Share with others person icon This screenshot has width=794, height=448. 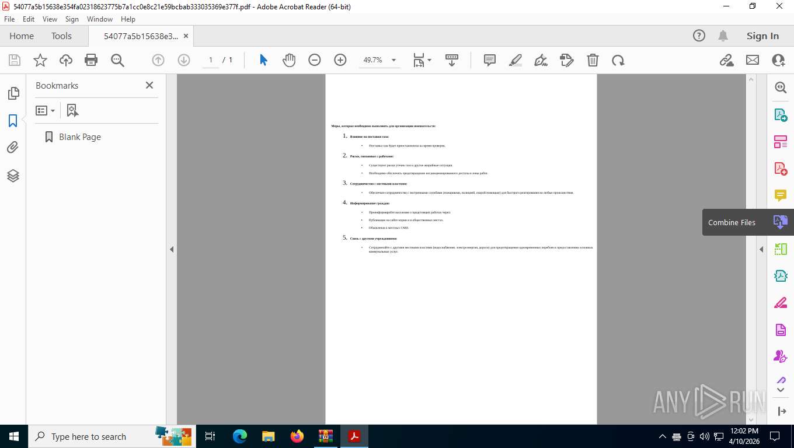(778, 60)
